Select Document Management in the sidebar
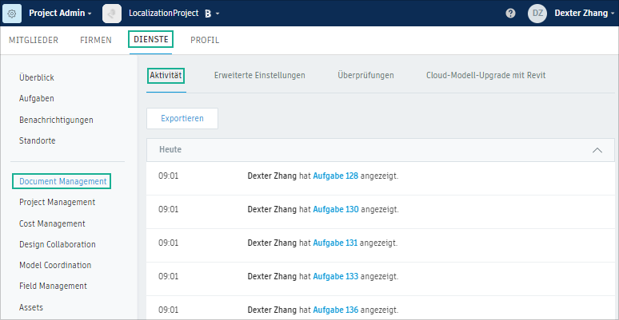 click(x=62, y=181)
